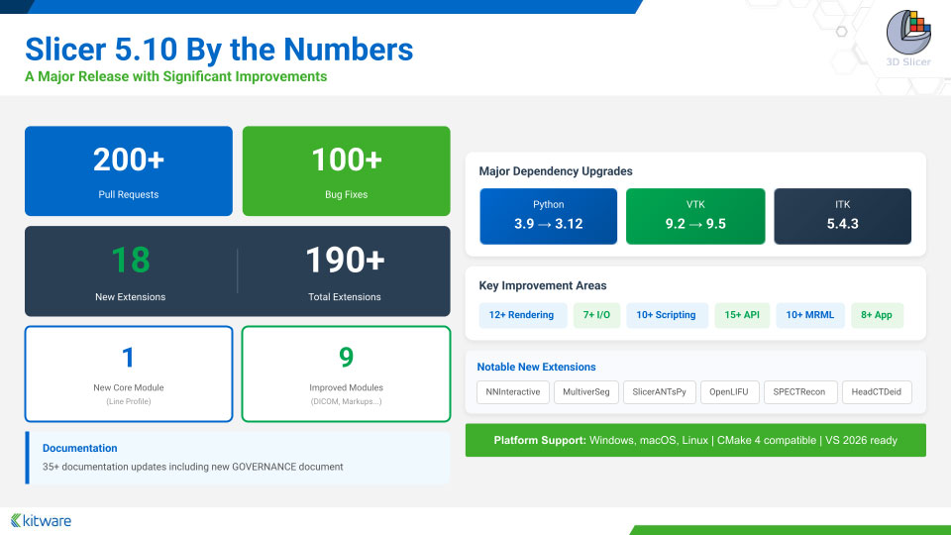Image resolution: width=951 pixels, height=535 pixels.
Task: Open the HeadCTDeid extension chip
Action: point(877,391)
